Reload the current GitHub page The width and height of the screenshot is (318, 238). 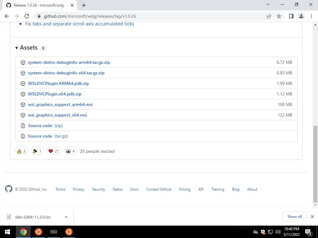click(27, 16)
